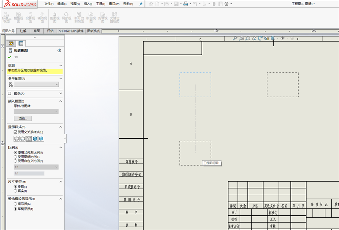Screen dimensions: 339x230
Task: Switch to the 图纸格式 tab
Action: tap(94, 31)
